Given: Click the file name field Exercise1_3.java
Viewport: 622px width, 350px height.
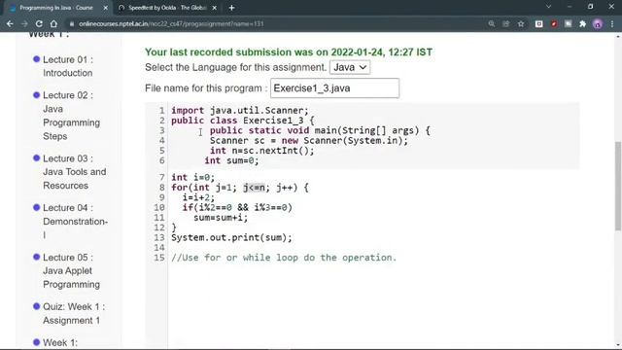Looking at the screenshot, I should point(334,88).
